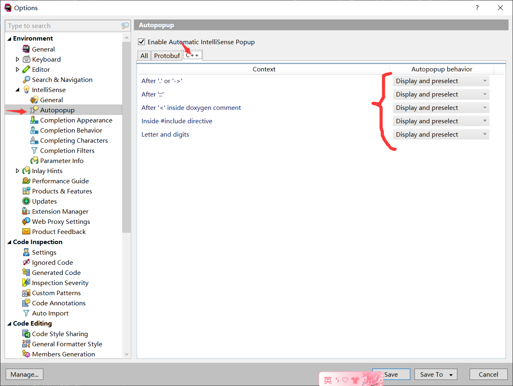This screenshot has width=513, height=386.
Task: Toggle Enable Automatic IntelliSense Popup checkbox
Action: [141, 42]
